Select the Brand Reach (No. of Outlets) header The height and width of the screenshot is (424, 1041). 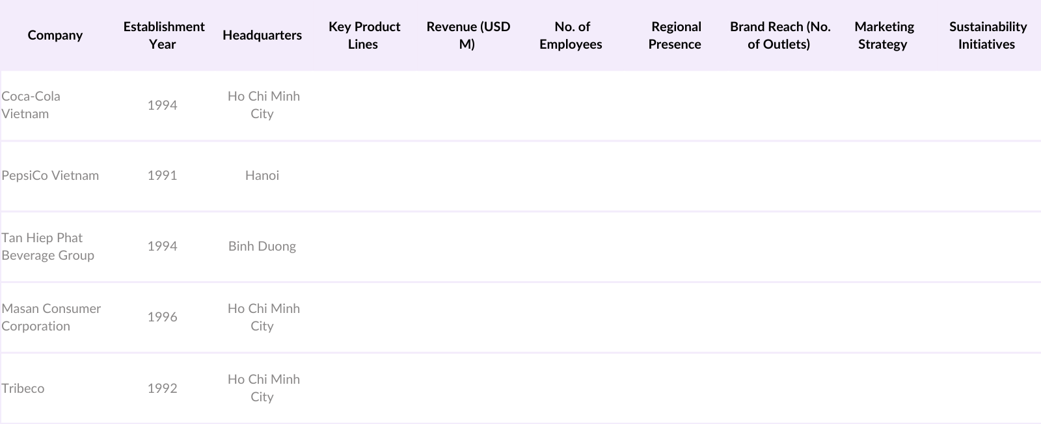point(779,35)
